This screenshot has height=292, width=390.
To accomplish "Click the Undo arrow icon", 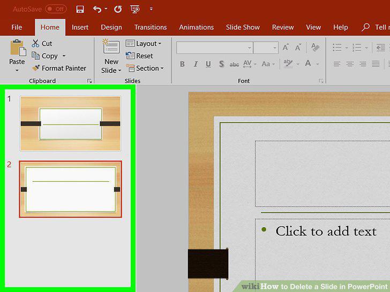I will click(97, 9).
